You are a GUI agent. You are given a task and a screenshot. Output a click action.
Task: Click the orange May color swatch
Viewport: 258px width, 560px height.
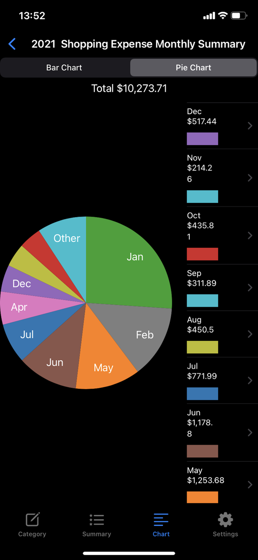[202, 497]
